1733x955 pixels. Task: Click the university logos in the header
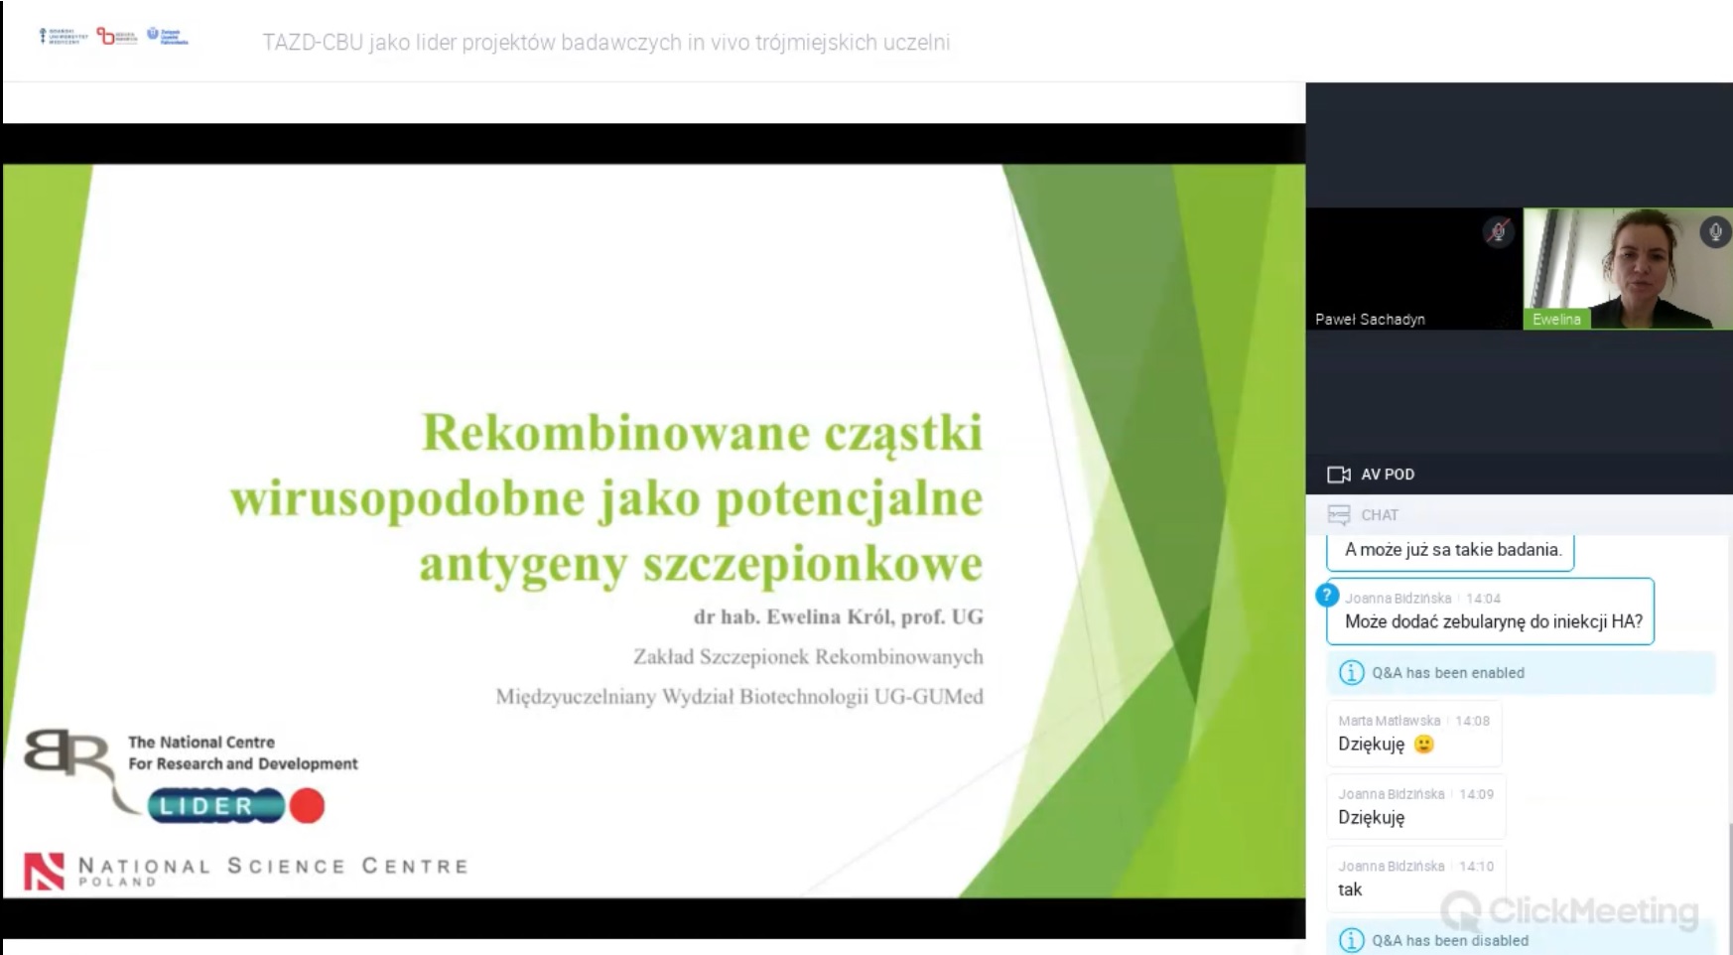113,37
